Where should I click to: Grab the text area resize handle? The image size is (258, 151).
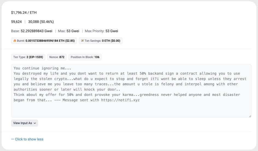[250, 116]
